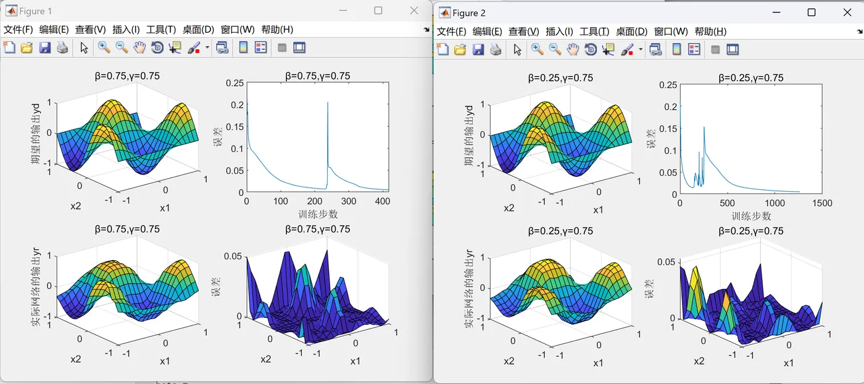
Task: Hide Plot Tools in Figure 1
Action: click(x=282, y=47)
